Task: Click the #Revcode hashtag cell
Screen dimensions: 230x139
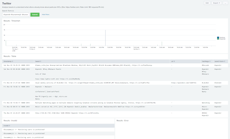Action: [x=205, y=65]
